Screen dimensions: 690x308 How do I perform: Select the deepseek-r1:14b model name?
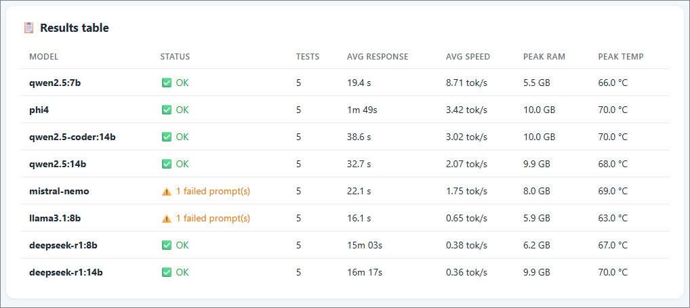(x=66, y=272)
